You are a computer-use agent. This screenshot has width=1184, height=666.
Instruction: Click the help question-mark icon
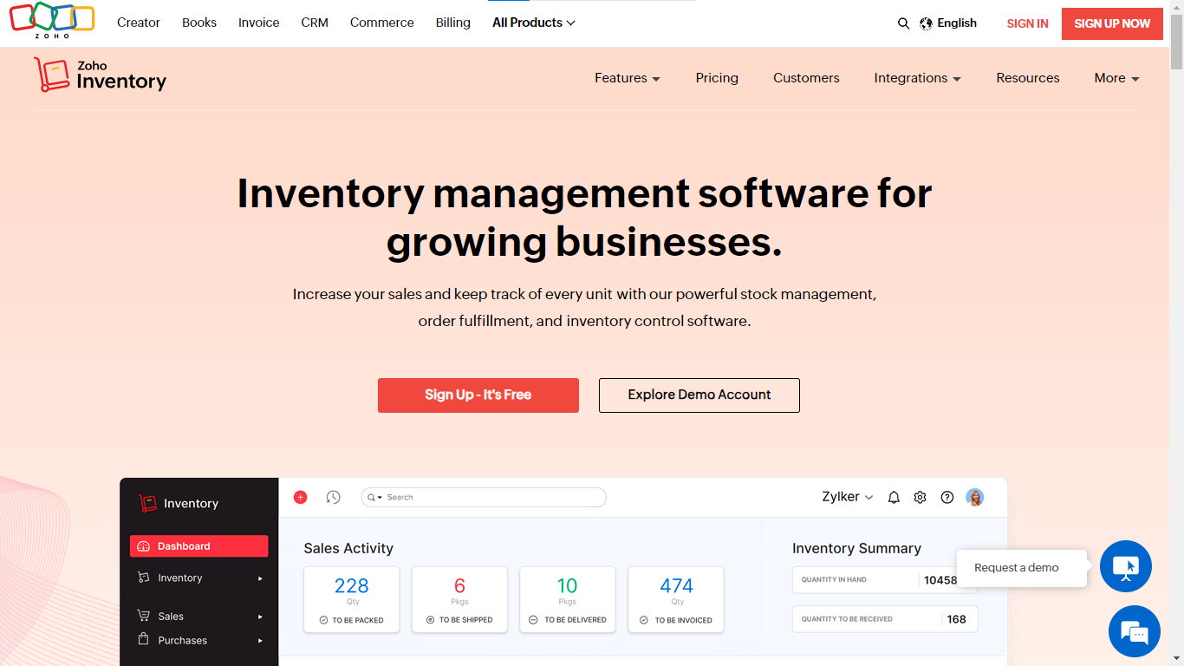[x=947, y=497]
